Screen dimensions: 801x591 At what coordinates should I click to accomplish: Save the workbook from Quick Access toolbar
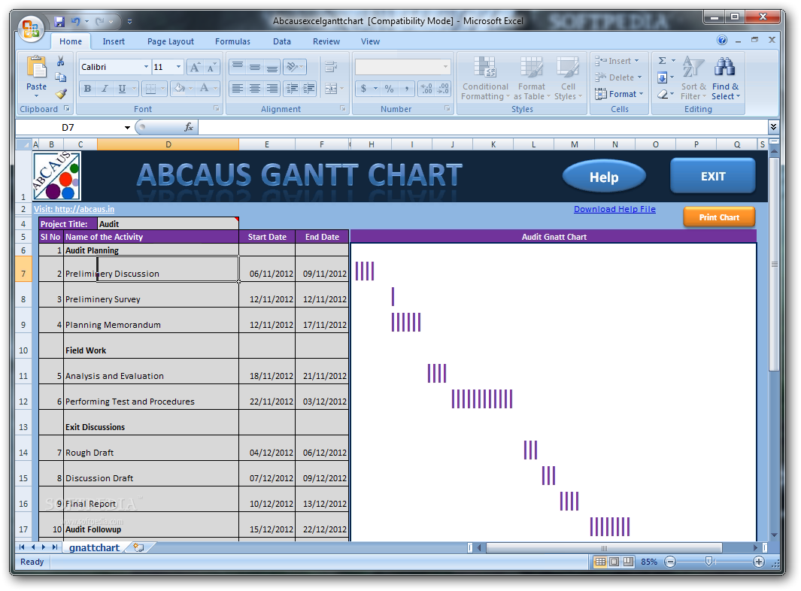pos(59,22)
